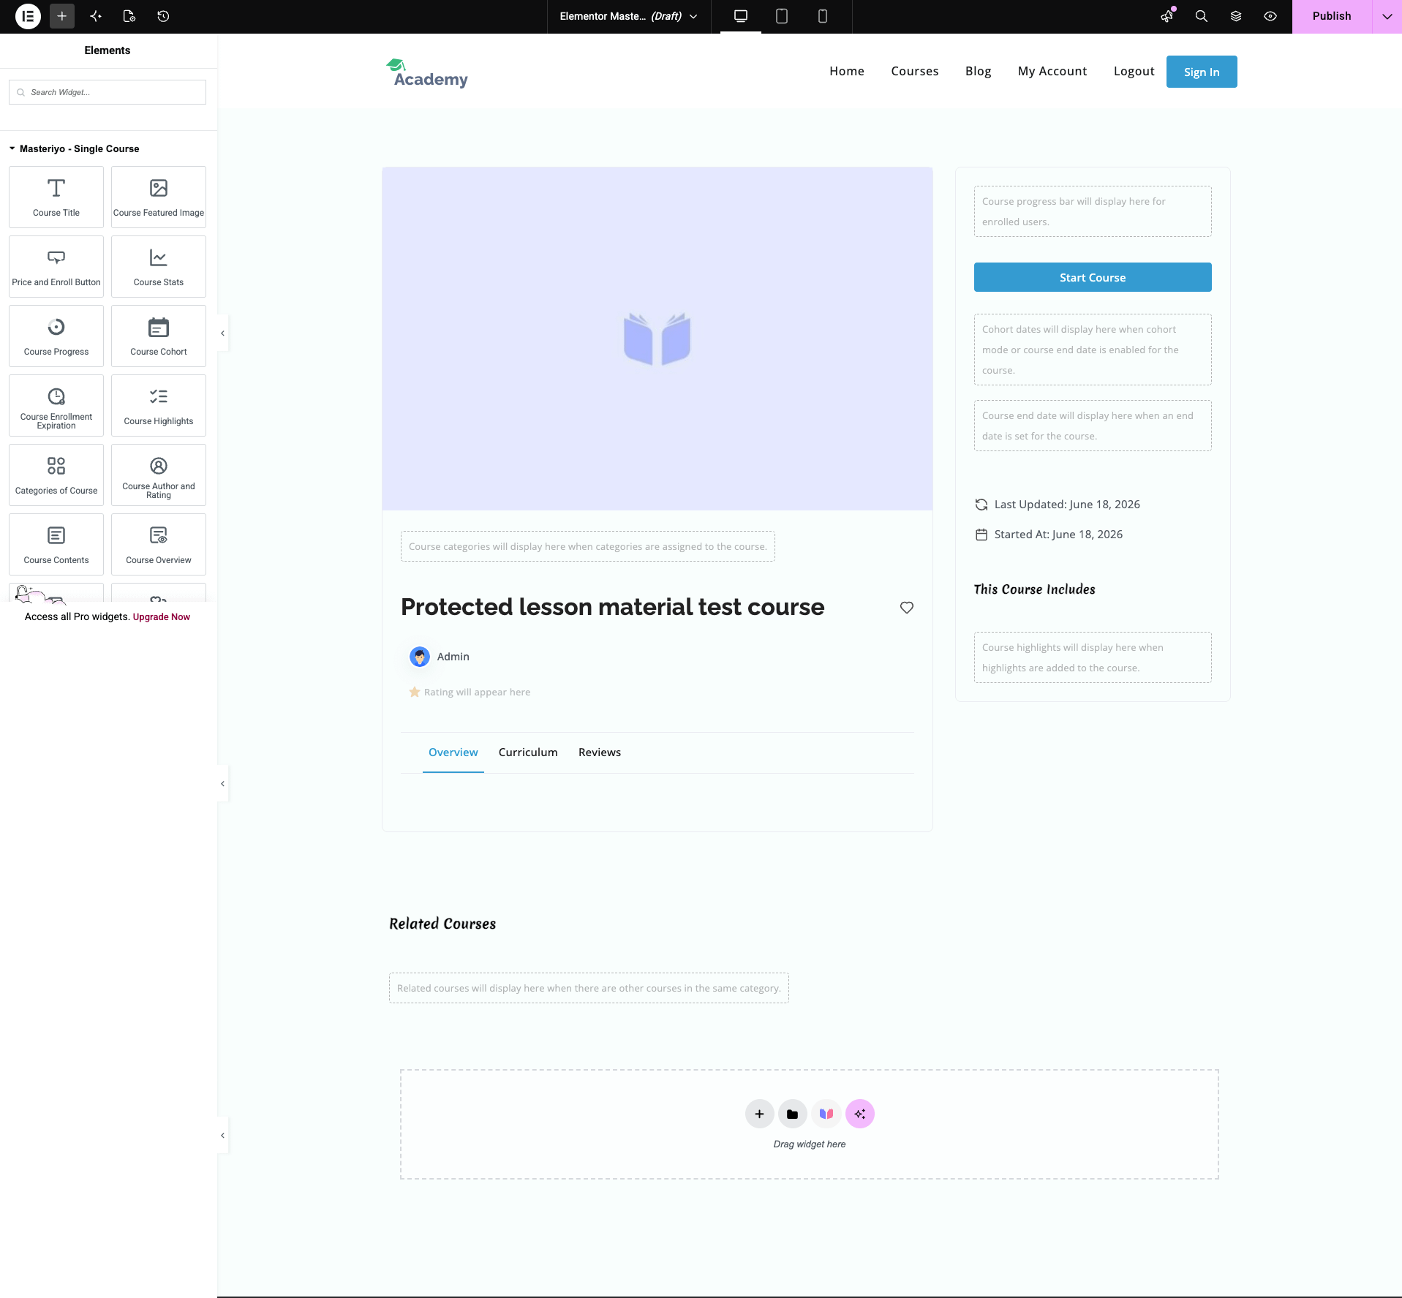The height and width of the screenshot is (1298, 1402).
Task: Click the Academy logo
Action: click(428, 73)
